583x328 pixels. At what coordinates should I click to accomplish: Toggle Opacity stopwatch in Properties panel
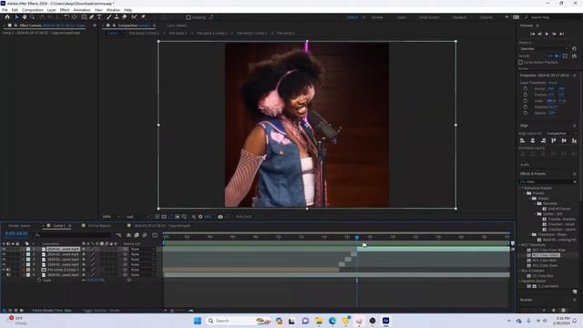click(526, 113)
